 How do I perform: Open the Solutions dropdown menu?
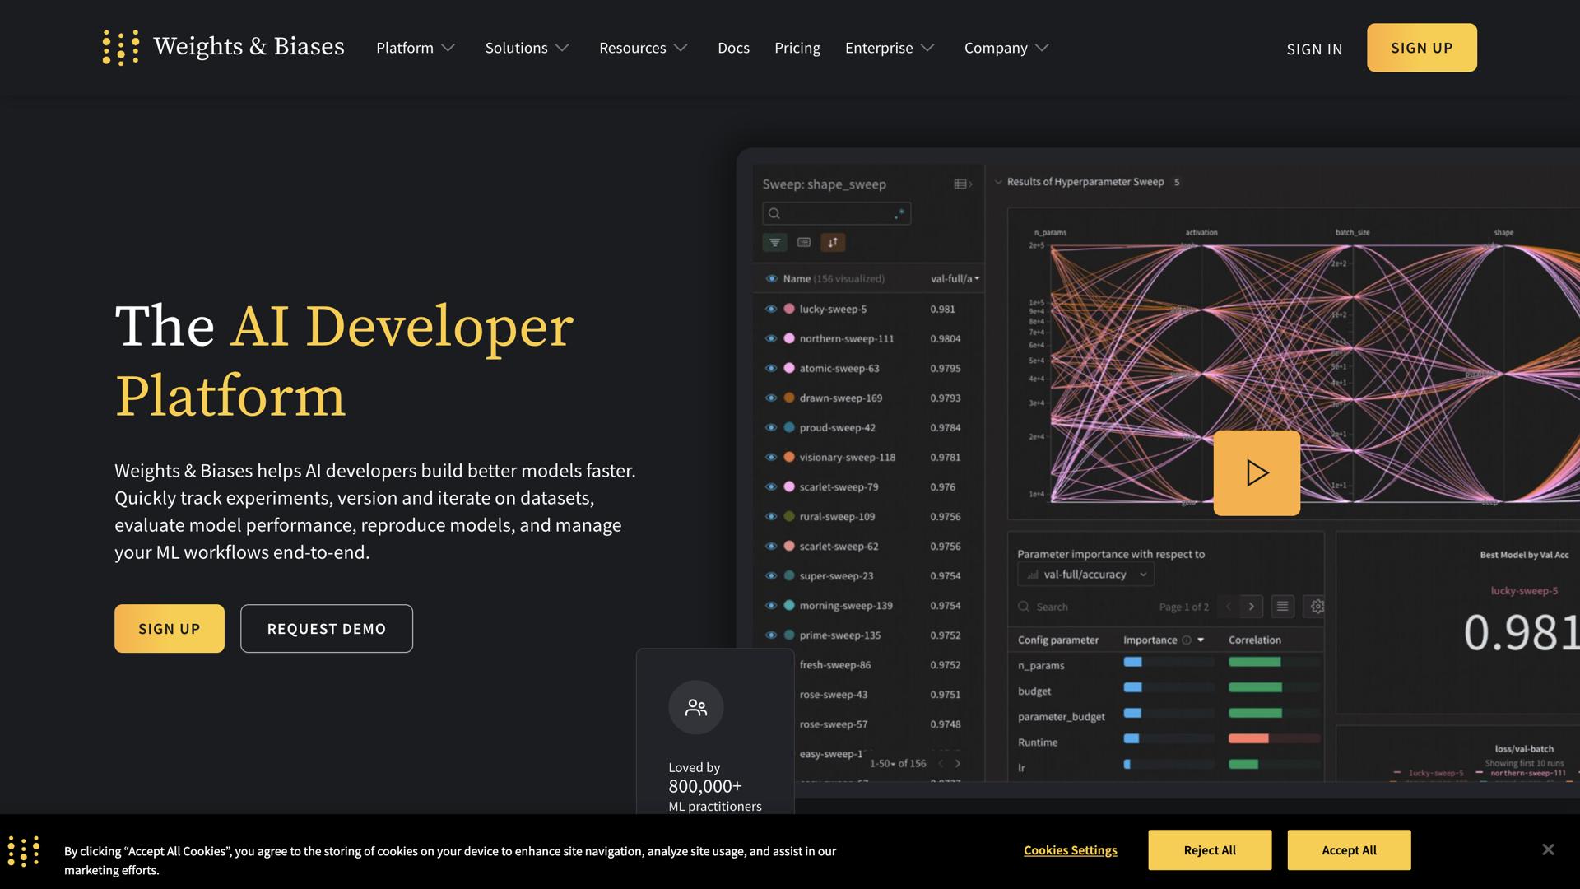point(527,48)
